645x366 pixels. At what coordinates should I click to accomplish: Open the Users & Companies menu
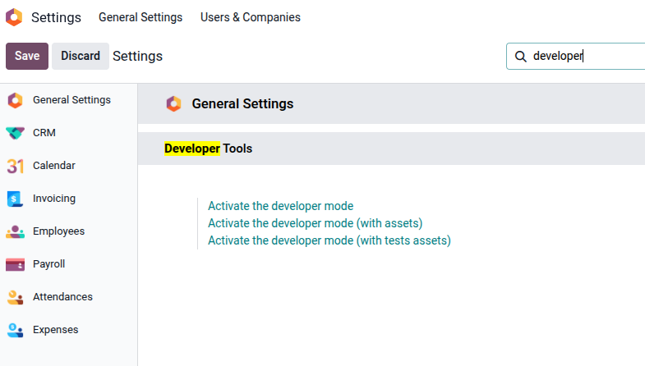coord(251,17)
